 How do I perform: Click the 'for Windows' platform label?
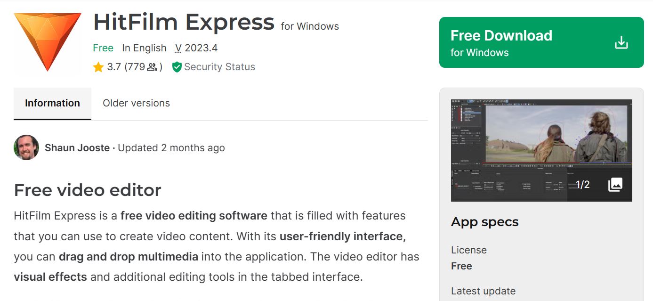pos(310,26)
